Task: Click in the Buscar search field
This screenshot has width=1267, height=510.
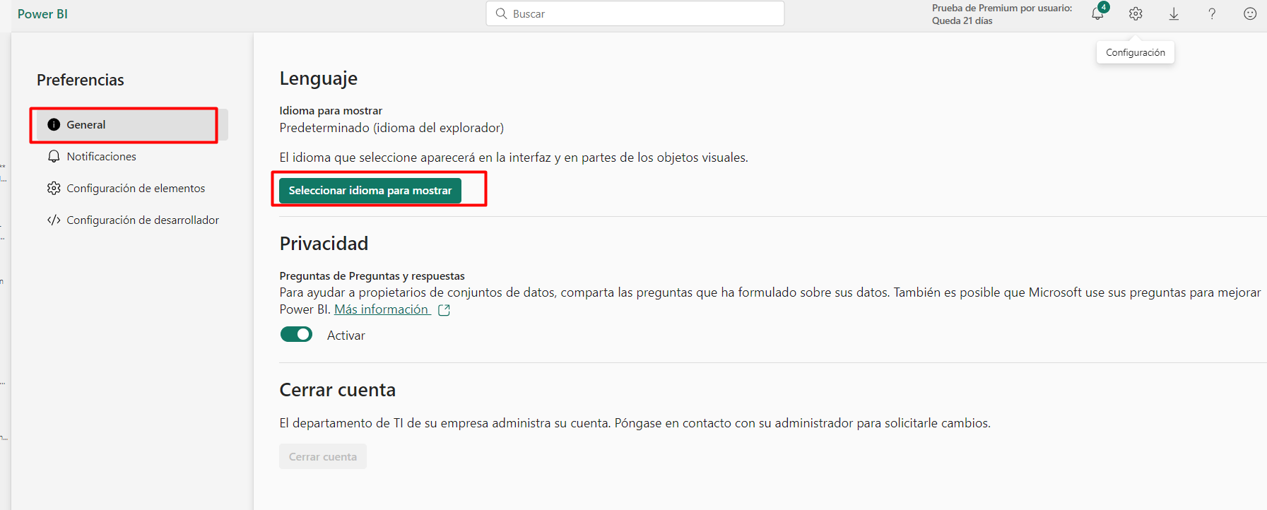Action: click(635, 13)
